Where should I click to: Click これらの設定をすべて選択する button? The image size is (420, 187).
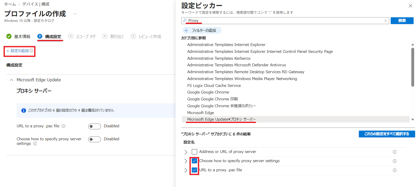coord(387,134)
